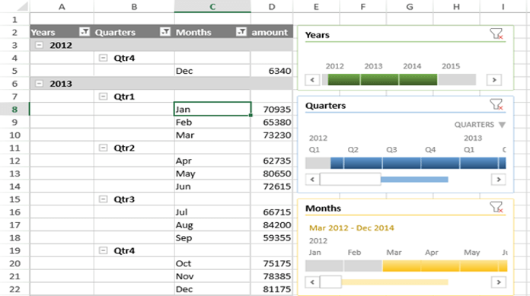Open the QUARTERS time level dropdown
The image size is (530, 296).
[480, 125]
